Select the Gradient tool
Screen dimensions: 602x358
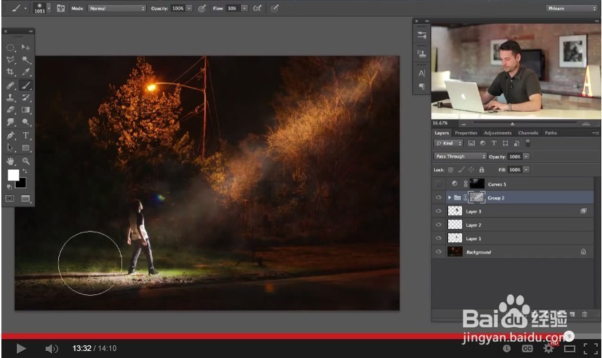click(26, 110)
